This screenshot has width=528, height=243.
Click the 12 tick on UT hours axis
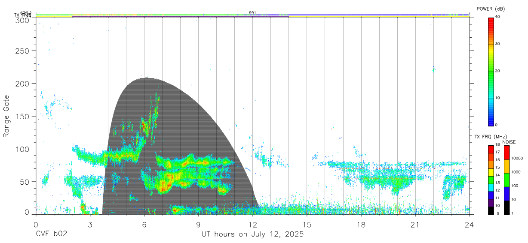(252, 225)
